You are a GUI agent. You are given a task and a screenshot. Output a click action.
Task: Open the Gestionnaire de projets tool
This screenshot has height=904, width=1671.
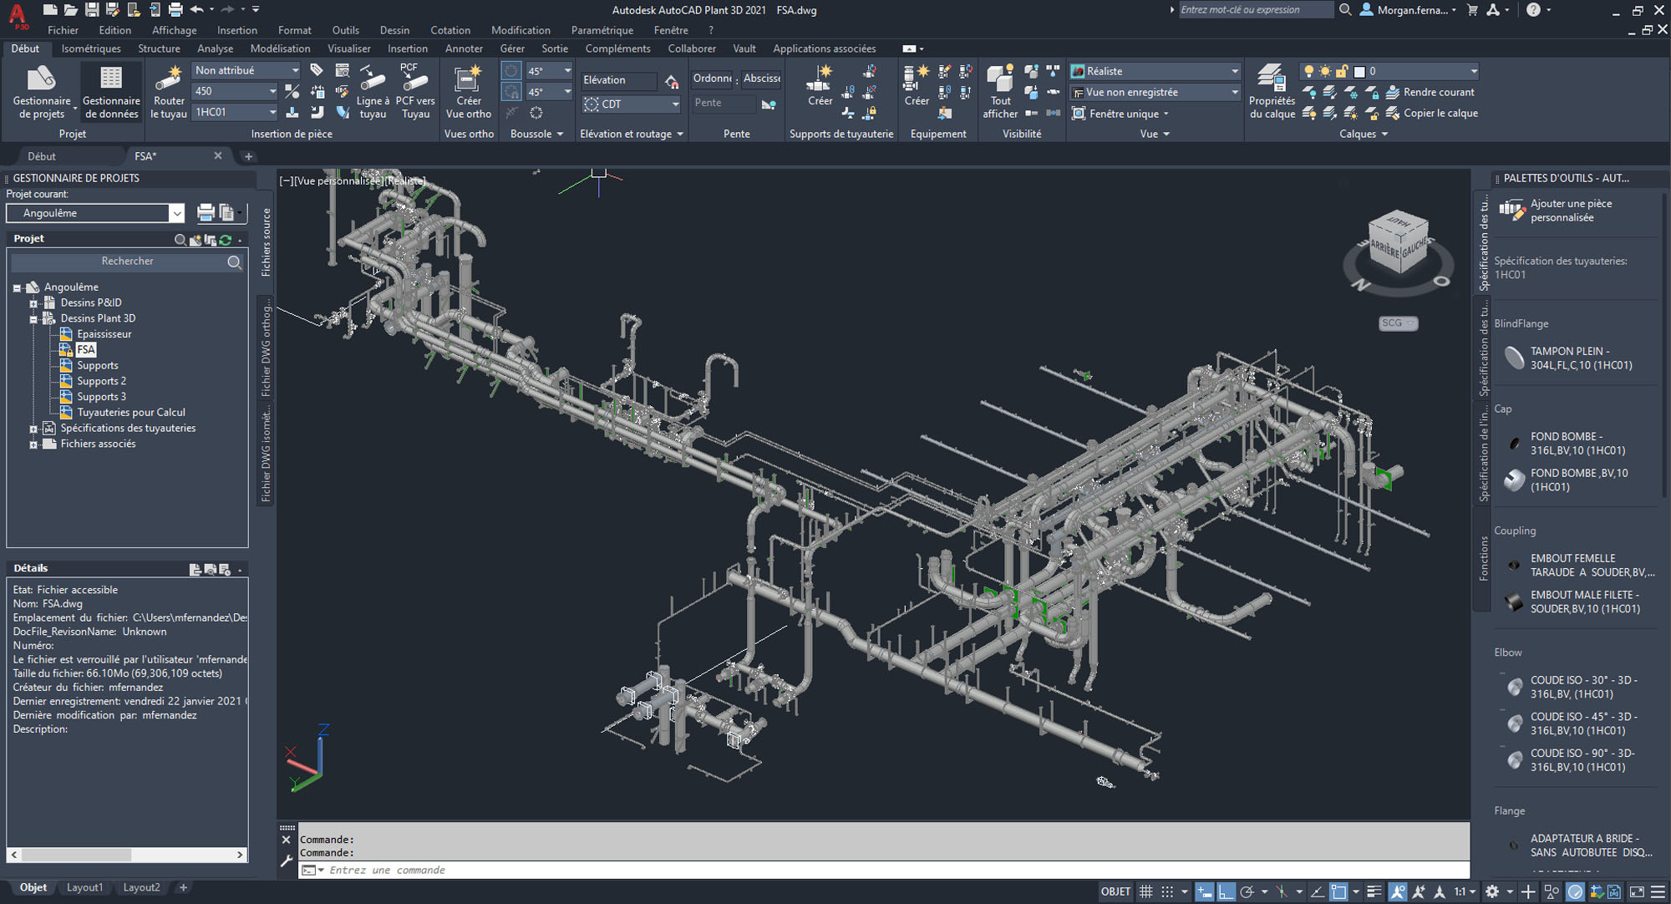pyautogui.click(x=42, y=92)
